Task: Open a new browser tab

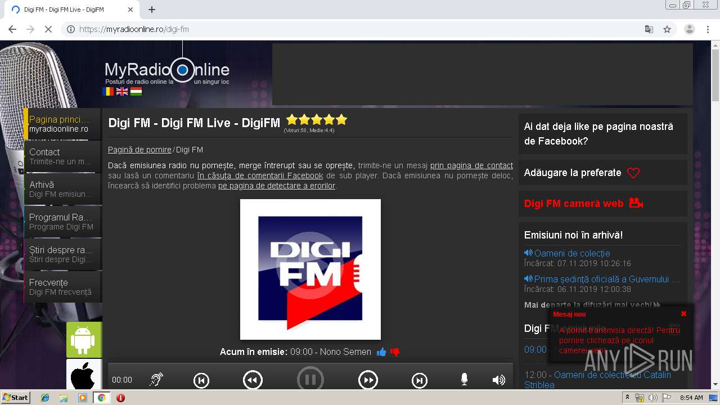Action: [x=152, y=10]
